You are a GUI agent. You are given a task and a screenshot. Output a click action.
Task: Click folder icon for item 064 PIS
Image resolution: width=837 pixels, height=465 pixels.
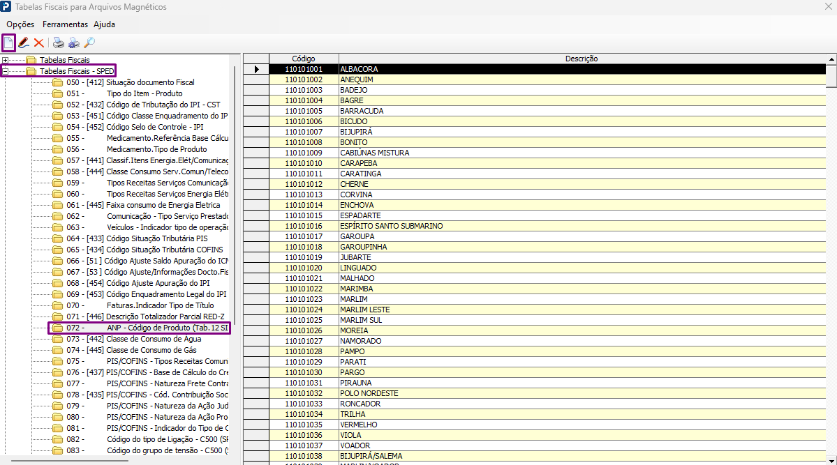point(58,238)
